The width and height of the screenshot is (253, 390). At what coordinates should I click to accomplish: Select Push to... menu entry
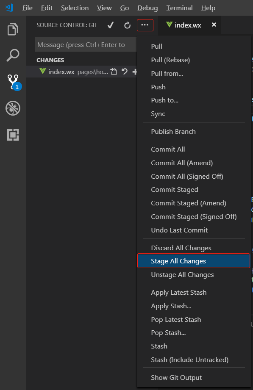pos(194,100)
